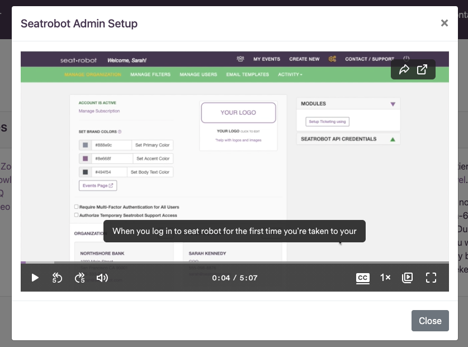This screenshot has height=347, width=468.
Task: Open the video in a new tab
Action: click(422, 70)
